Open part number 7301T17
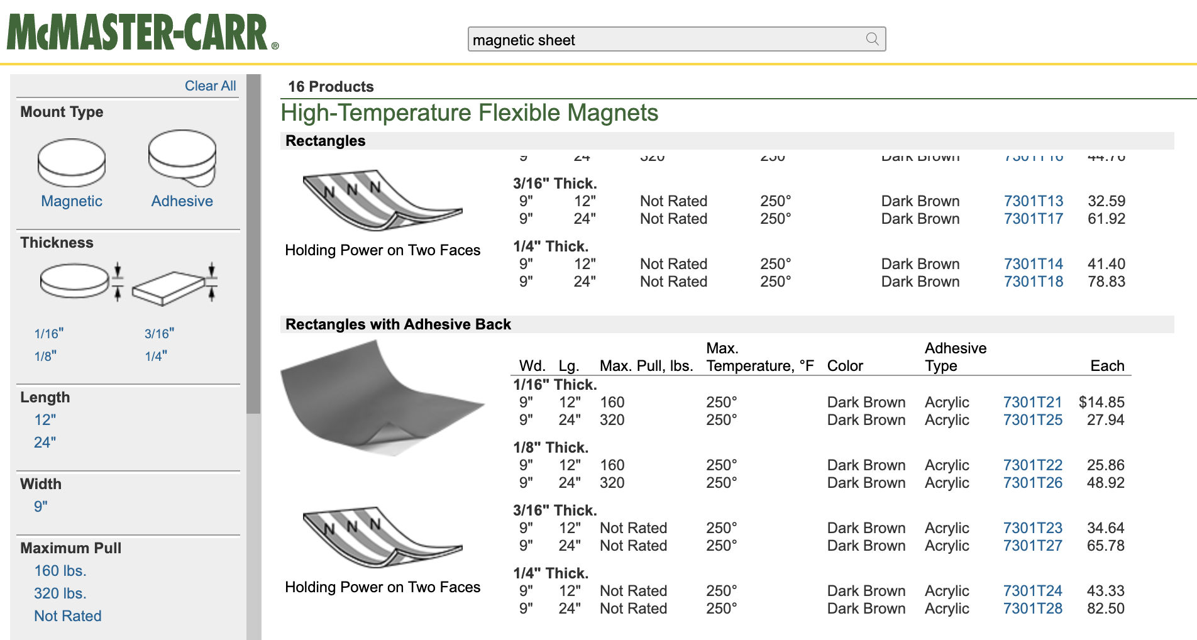 (1034, 219)
